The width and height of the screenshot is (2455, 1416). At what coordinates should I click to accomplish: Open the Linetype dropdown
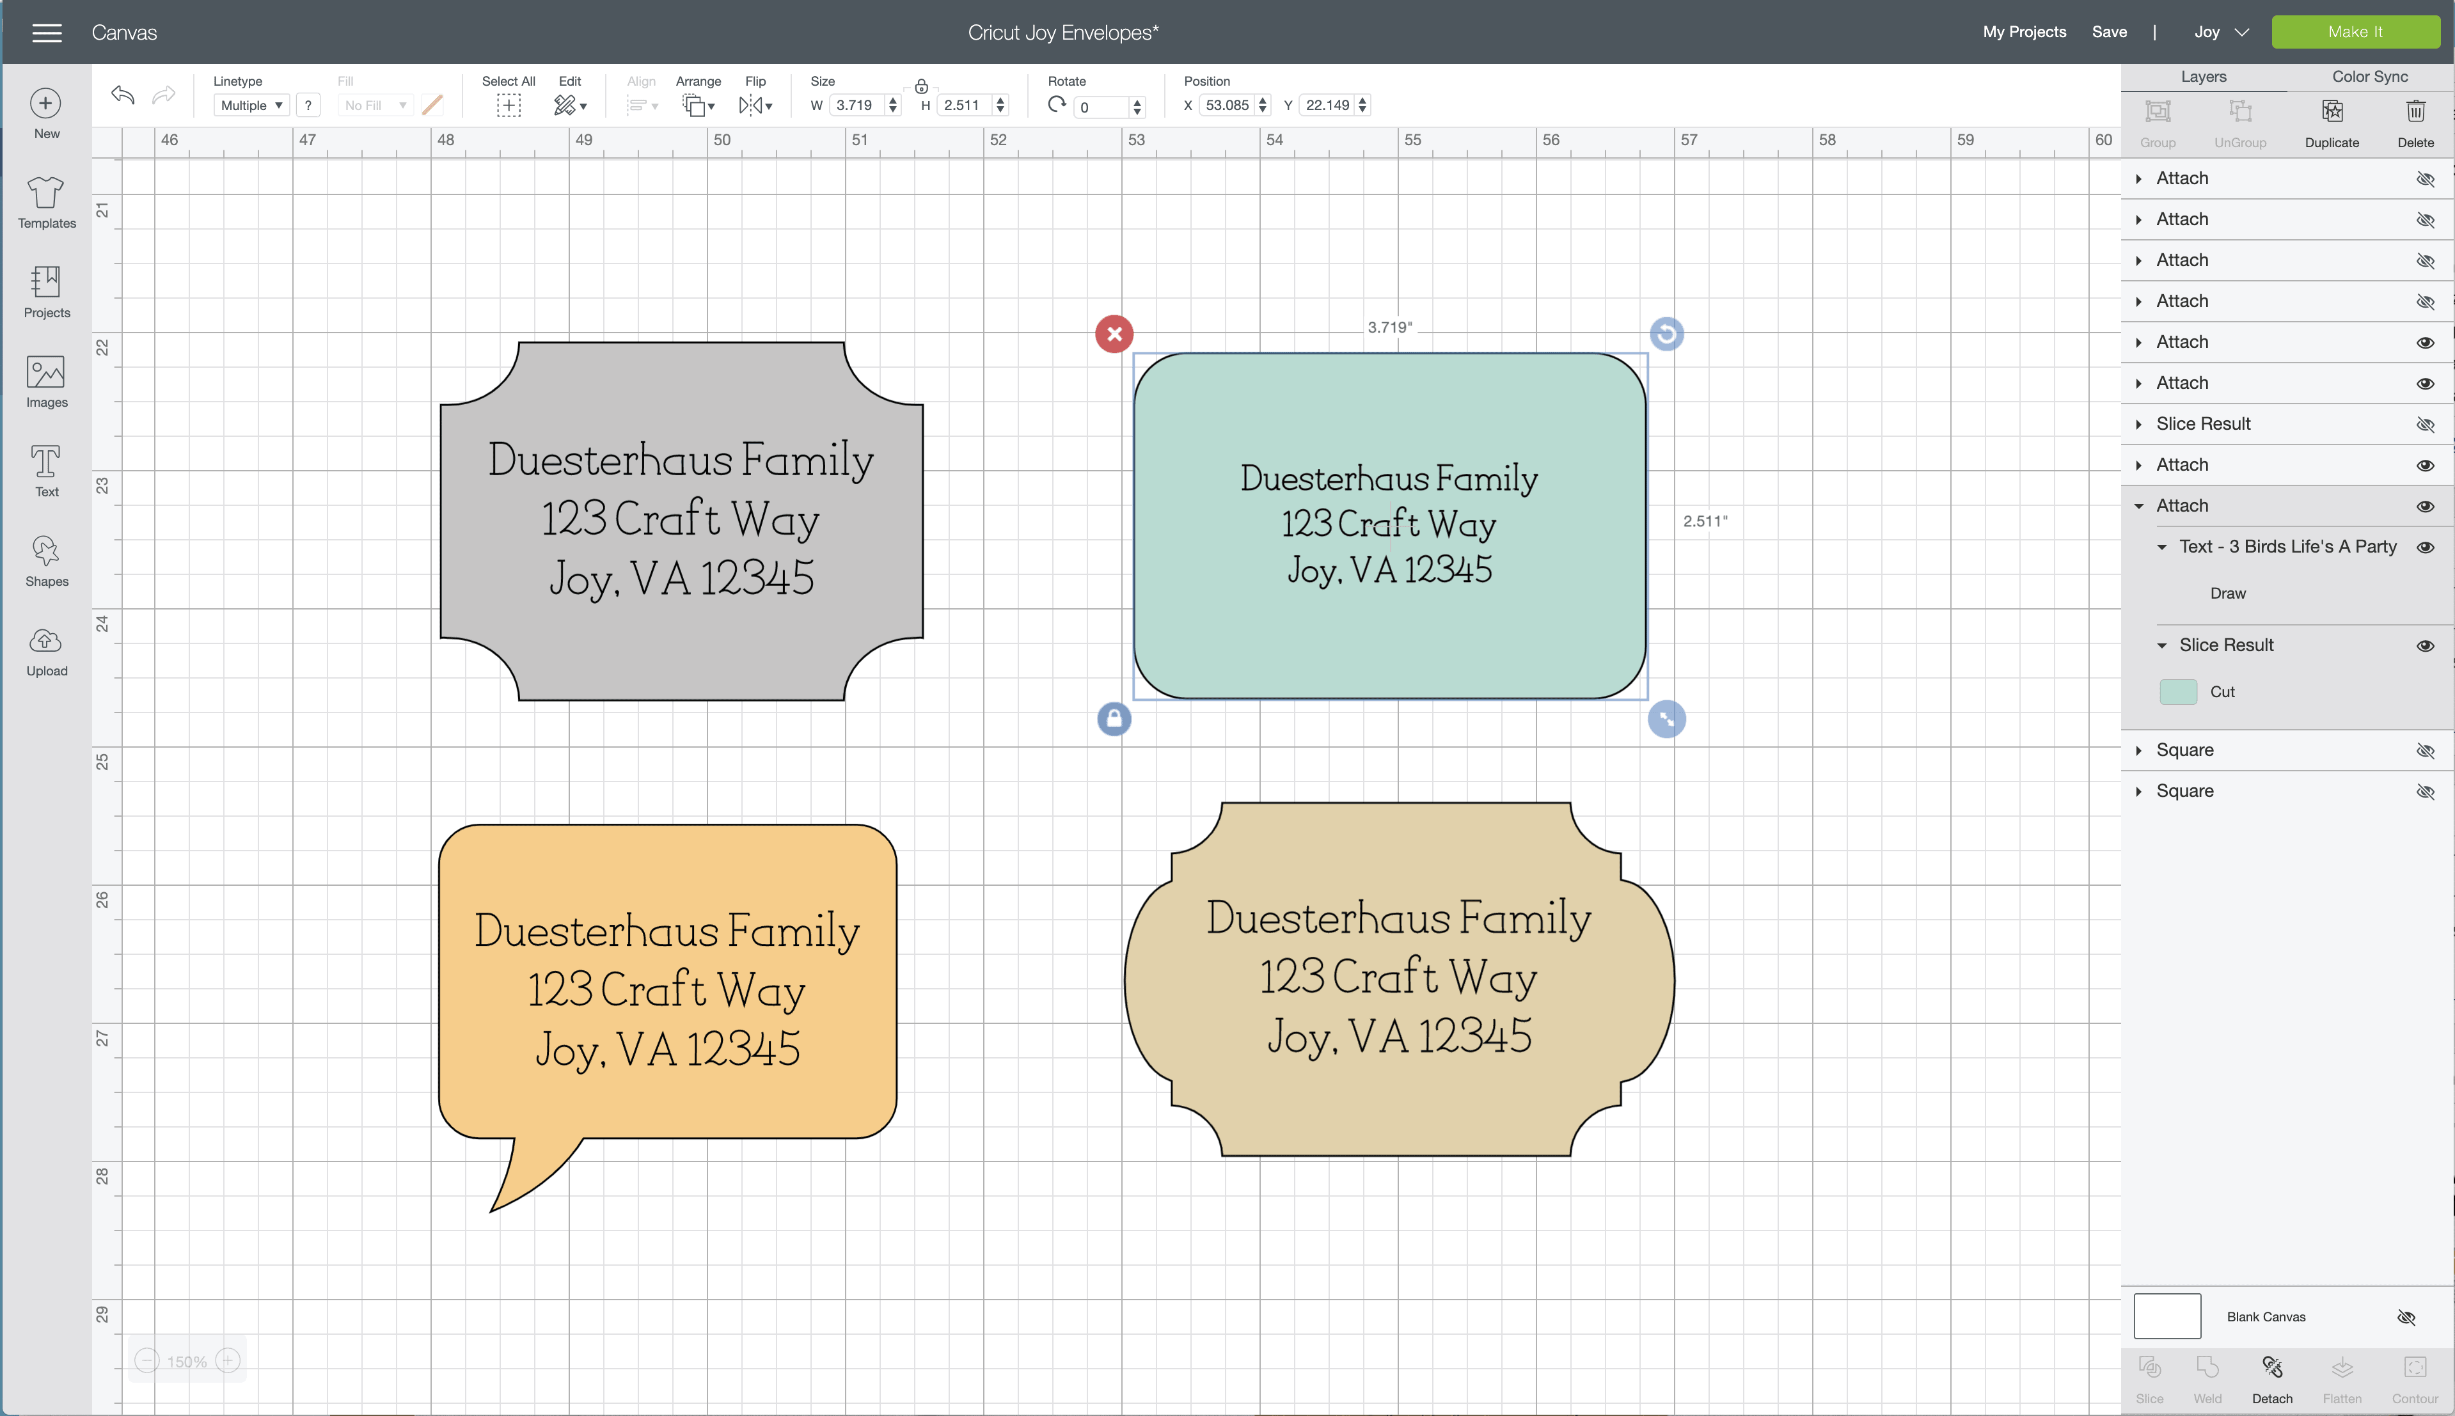click(251, 105)
